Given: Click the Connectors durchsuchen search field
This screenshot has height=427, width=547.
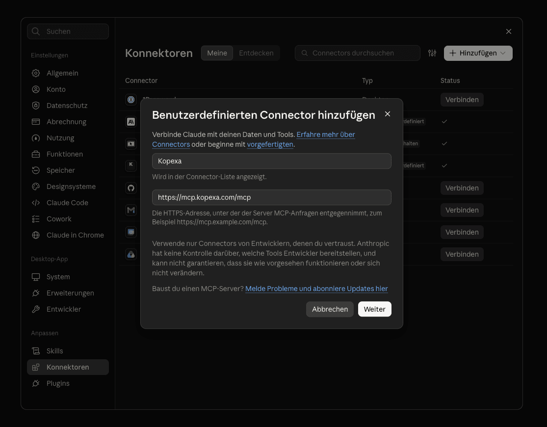Looking at the screenshot, I should (x=358, y=53).
